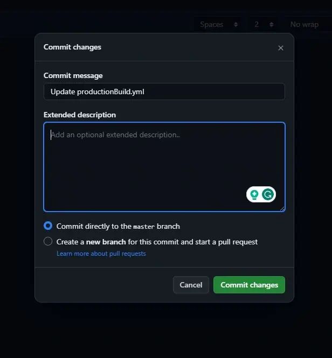
Task: Click the Commit changes dialog title
Action: coord(72,47)
